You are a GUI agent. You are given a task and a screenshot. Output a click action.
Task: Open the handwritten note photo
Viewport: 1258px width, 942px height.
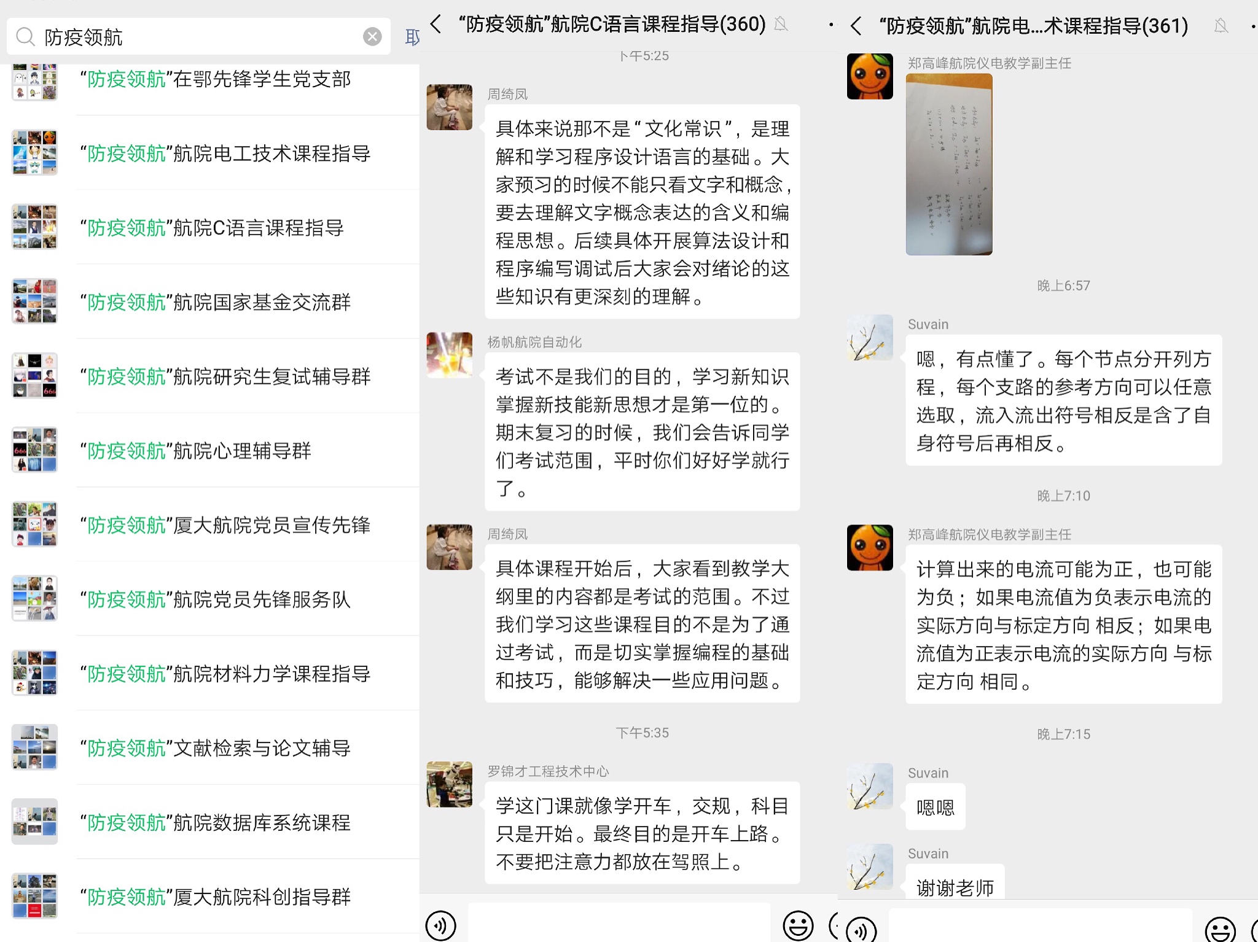tap(949, 164)
